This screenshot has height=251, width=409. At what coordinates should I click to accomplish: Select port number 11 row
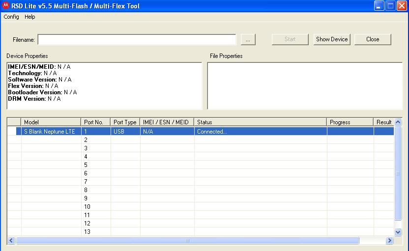click(x=201, y=215)
